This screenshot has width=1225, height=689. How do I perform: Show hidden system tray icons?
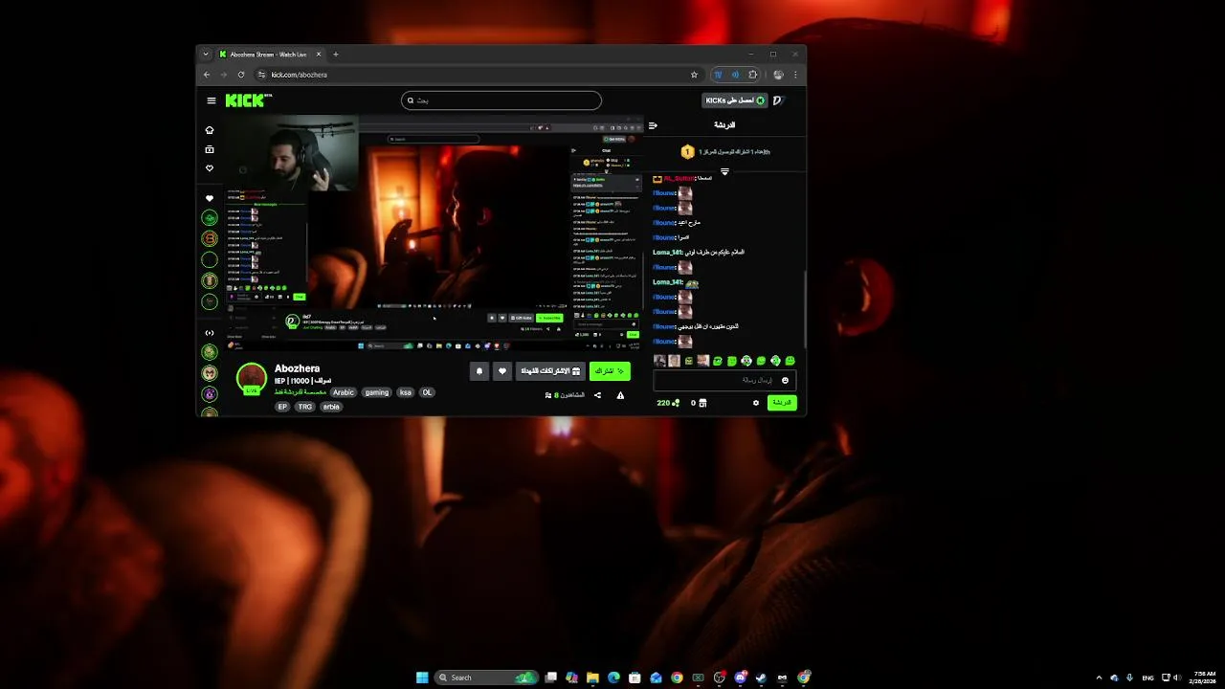[x=1099, y=678]
